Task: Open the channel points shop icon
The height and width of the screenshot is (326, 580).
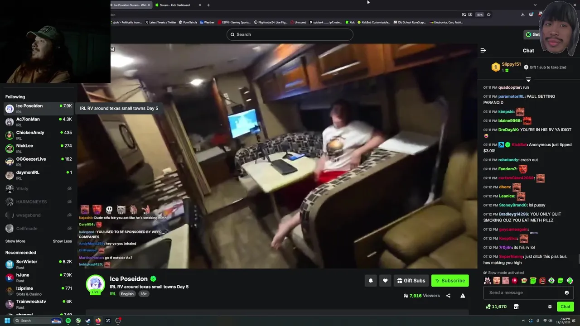Action: 516,307
